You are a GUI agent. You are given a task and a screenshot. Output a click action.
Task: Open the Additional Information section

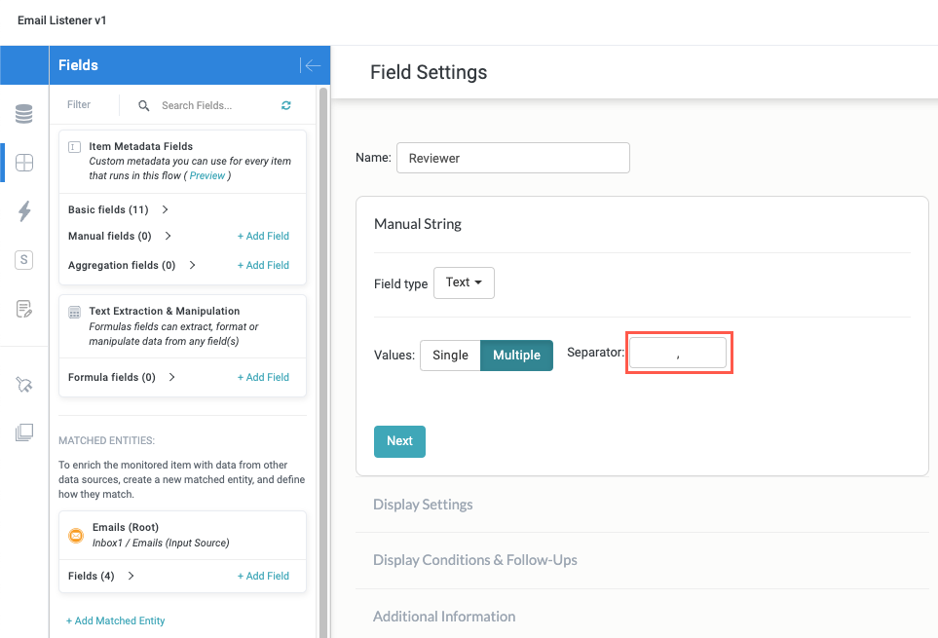coord(444,616)
